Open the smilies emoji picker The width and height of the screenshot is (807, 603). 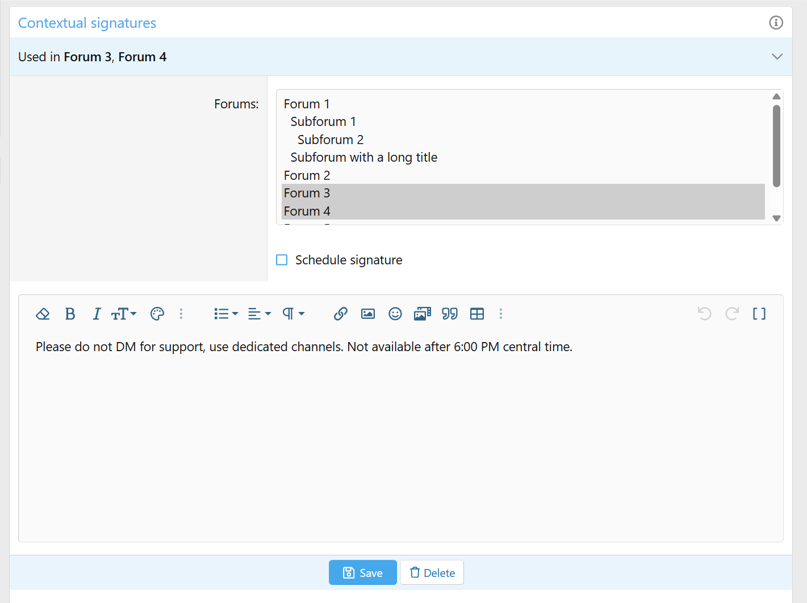pos(395,314)
